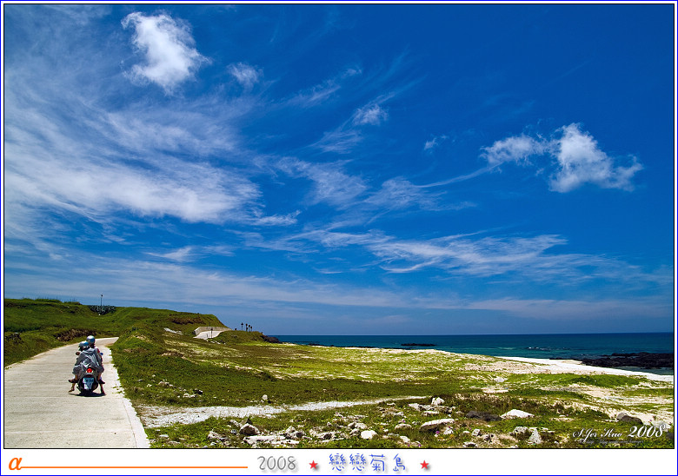Click the red star before the Chinese title
The image size is (678, 476).
pos(314,465)
